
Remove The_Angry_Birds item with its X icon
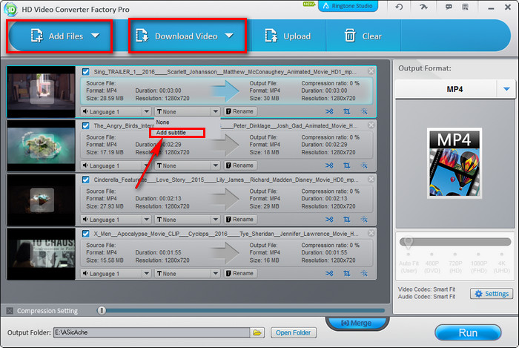pos(371,125)
